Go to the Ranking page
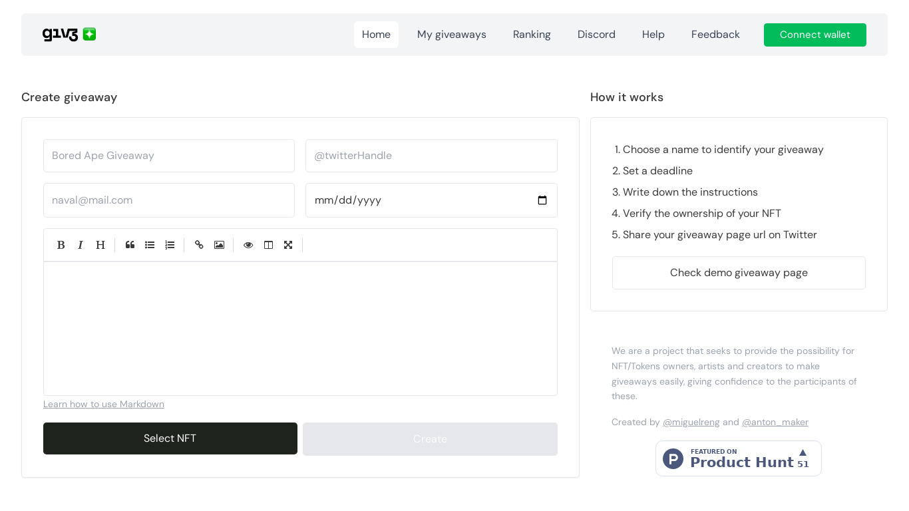Viewport: 909px width, 511px height. (532, 35)
